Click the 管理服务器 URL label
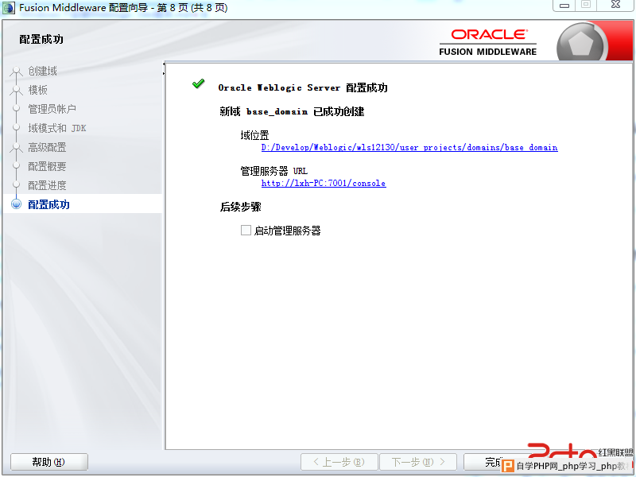The height and width of the screenshot is (477, 636). (x=273, y=171)
